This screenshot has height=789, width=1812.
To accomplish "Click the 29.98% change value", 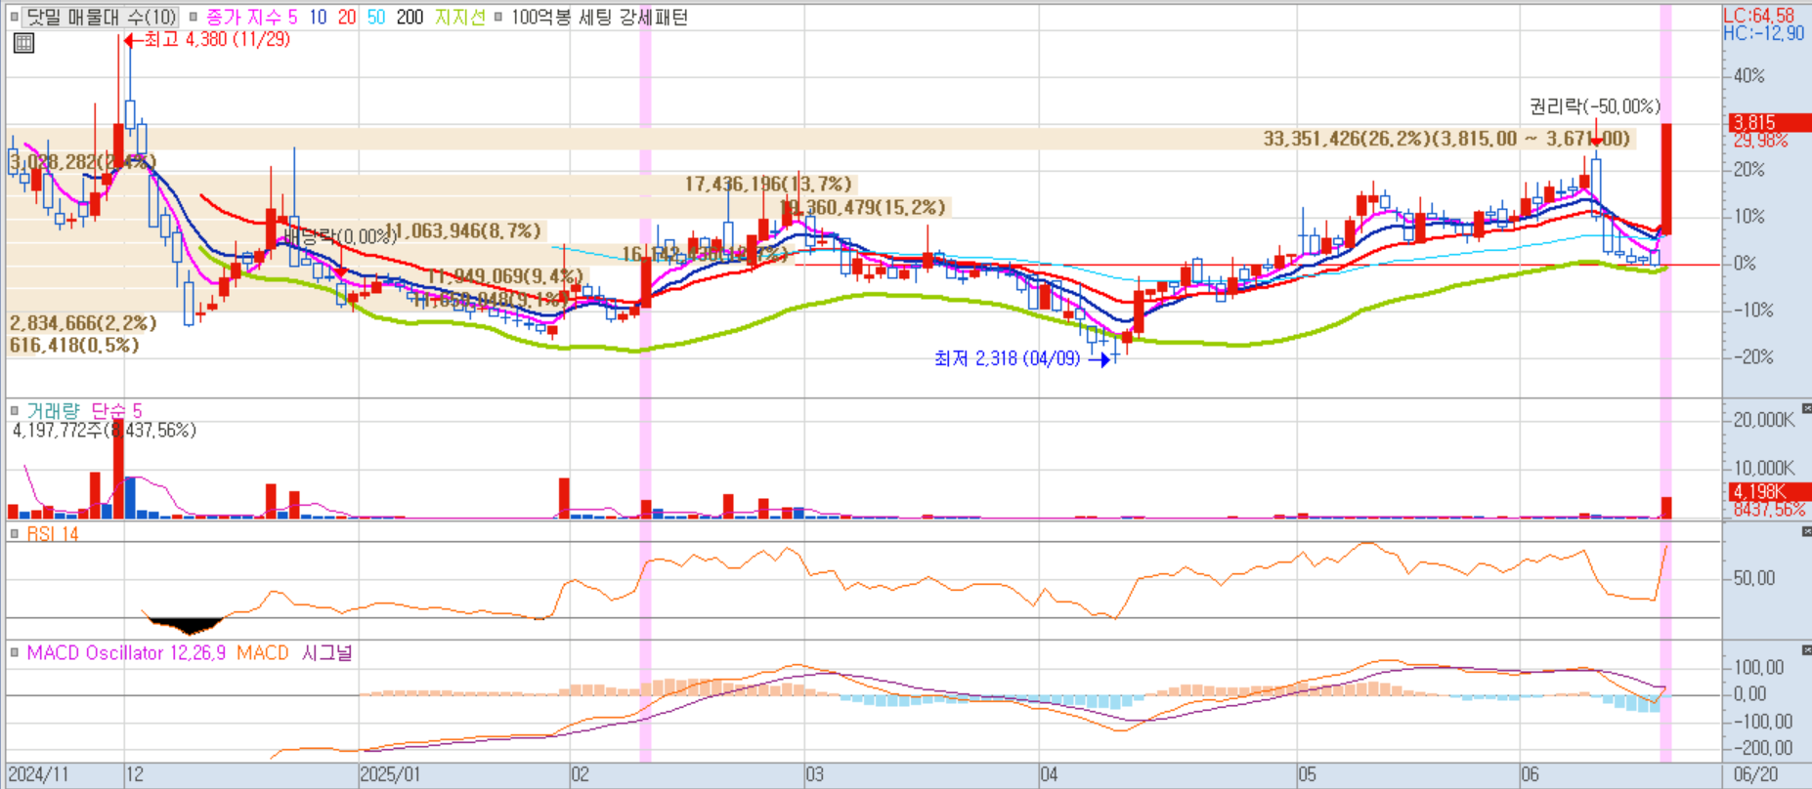I will (1760, 141).
